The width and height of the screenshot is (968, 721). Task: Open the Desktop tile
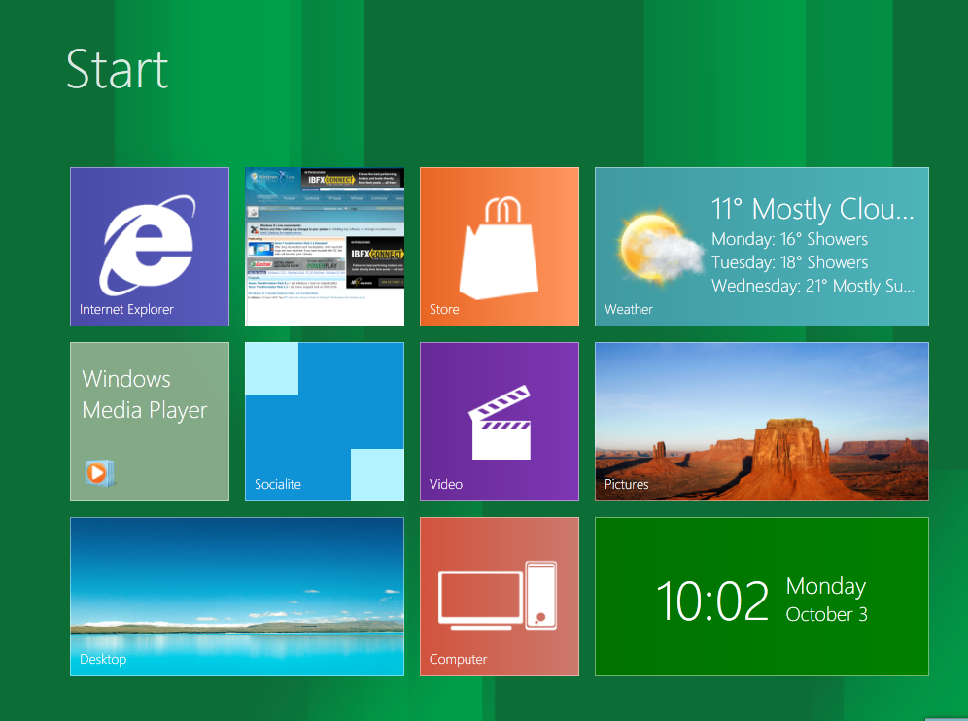237,597
